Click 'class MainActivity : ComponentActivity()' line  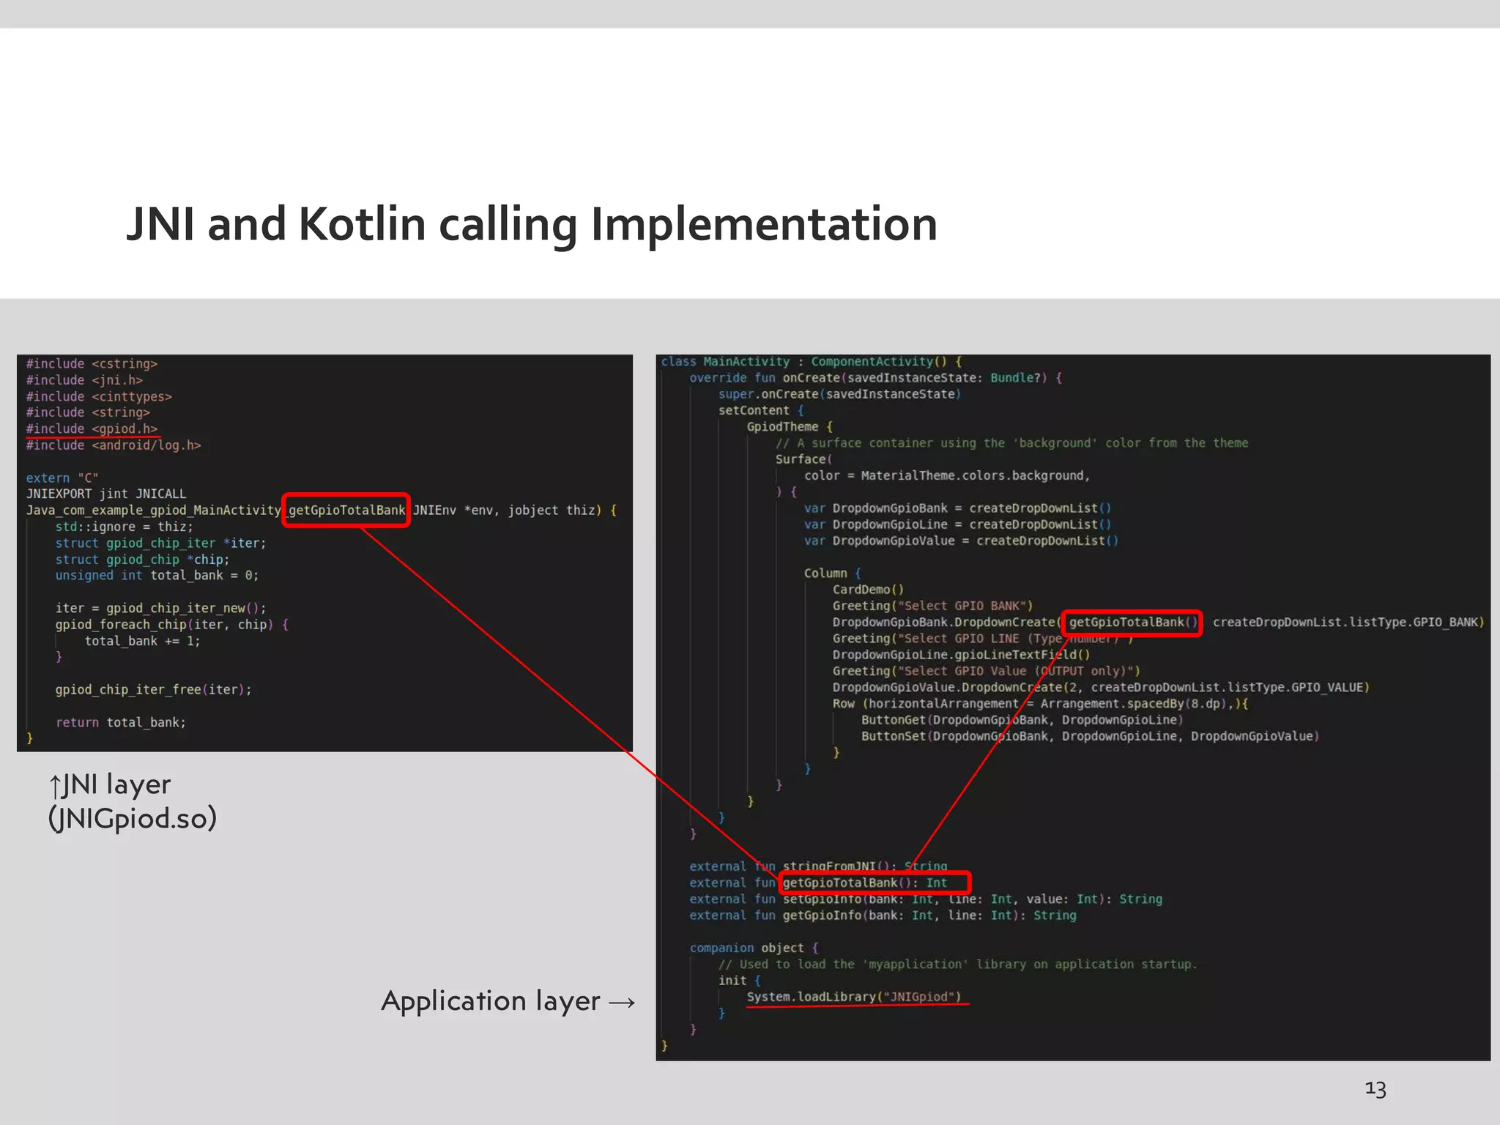[811, 362]
